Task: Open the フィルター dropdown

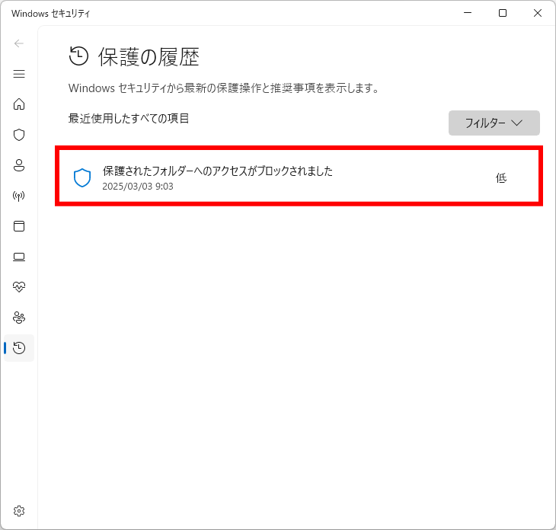Action: pos(494,123)
